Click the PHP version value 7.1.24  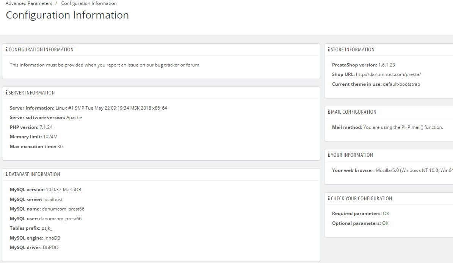[46, 127]
